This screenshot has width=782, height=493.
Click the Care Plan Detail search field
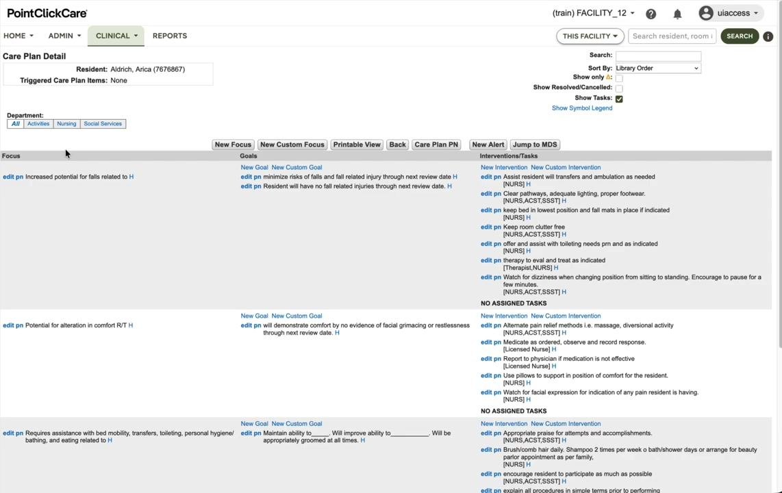click(658, 56)
